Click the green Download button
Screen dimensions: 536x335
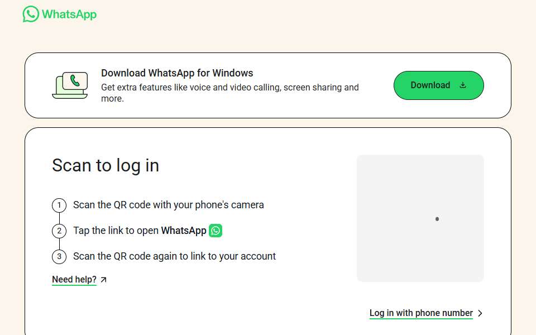pos(439,85)
